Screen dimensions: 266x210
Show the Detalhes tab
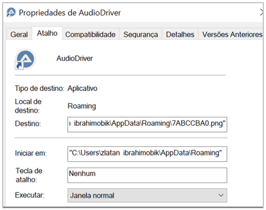tap(180, 34)
